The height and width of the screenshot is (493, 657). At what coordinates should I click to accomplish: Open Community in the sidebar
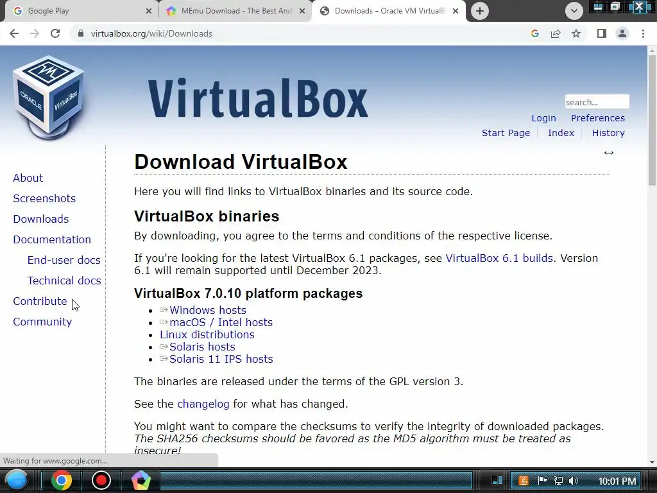click(x=42, y=322)
